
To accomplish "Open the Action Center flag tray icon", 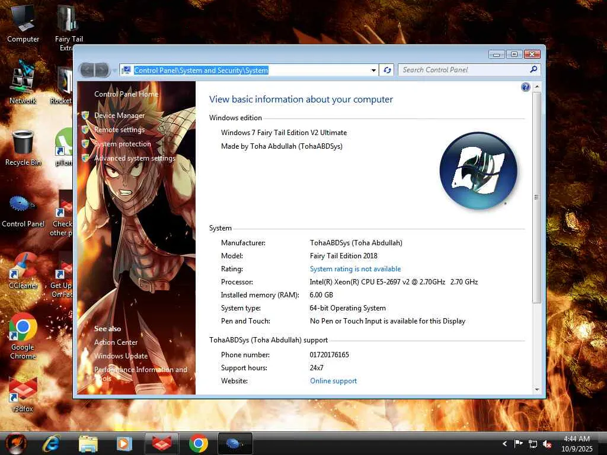I will [518, 444].
